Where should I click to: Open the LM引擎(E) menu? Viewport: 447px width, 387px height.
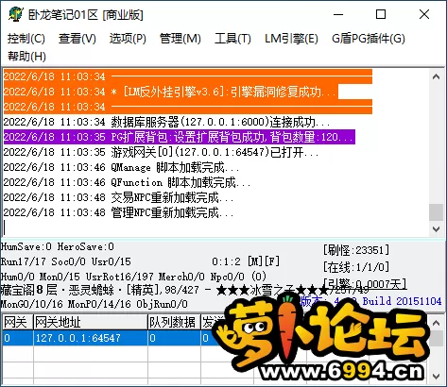(x=291, y=39)
